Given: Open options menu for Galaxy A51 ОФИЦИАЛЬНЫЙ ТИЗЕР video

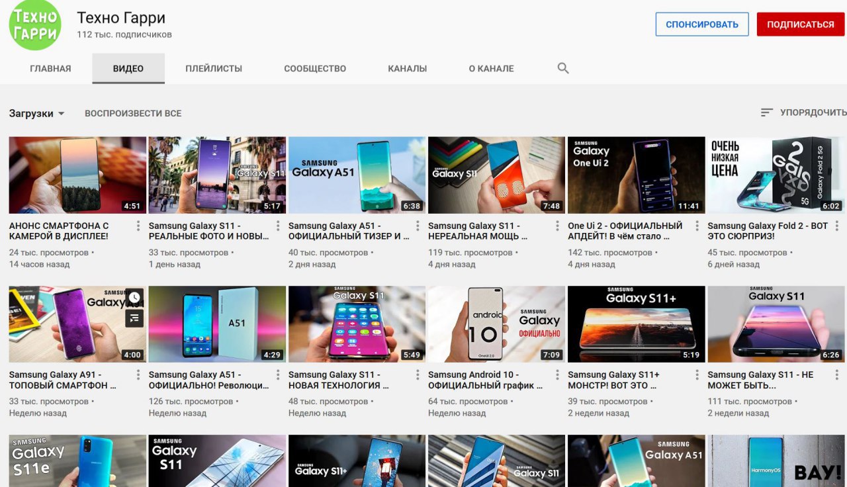Looking at the screenshot, I should [x=418, y=226].
